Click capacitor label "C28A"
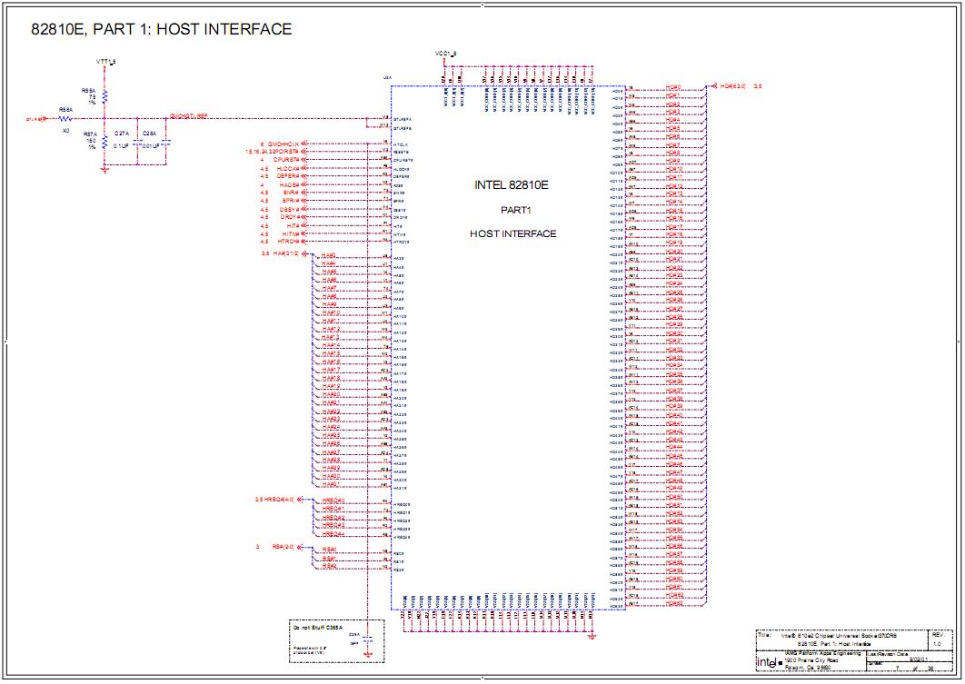 pos(150,134)
